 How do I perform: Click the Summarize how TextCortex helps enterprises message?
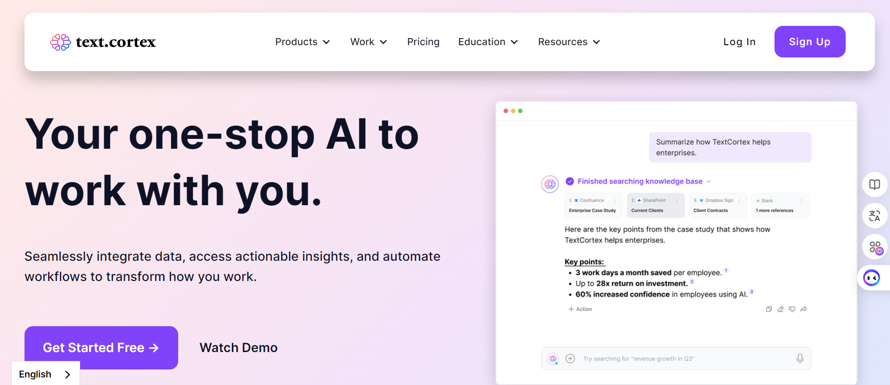(730, 147)
